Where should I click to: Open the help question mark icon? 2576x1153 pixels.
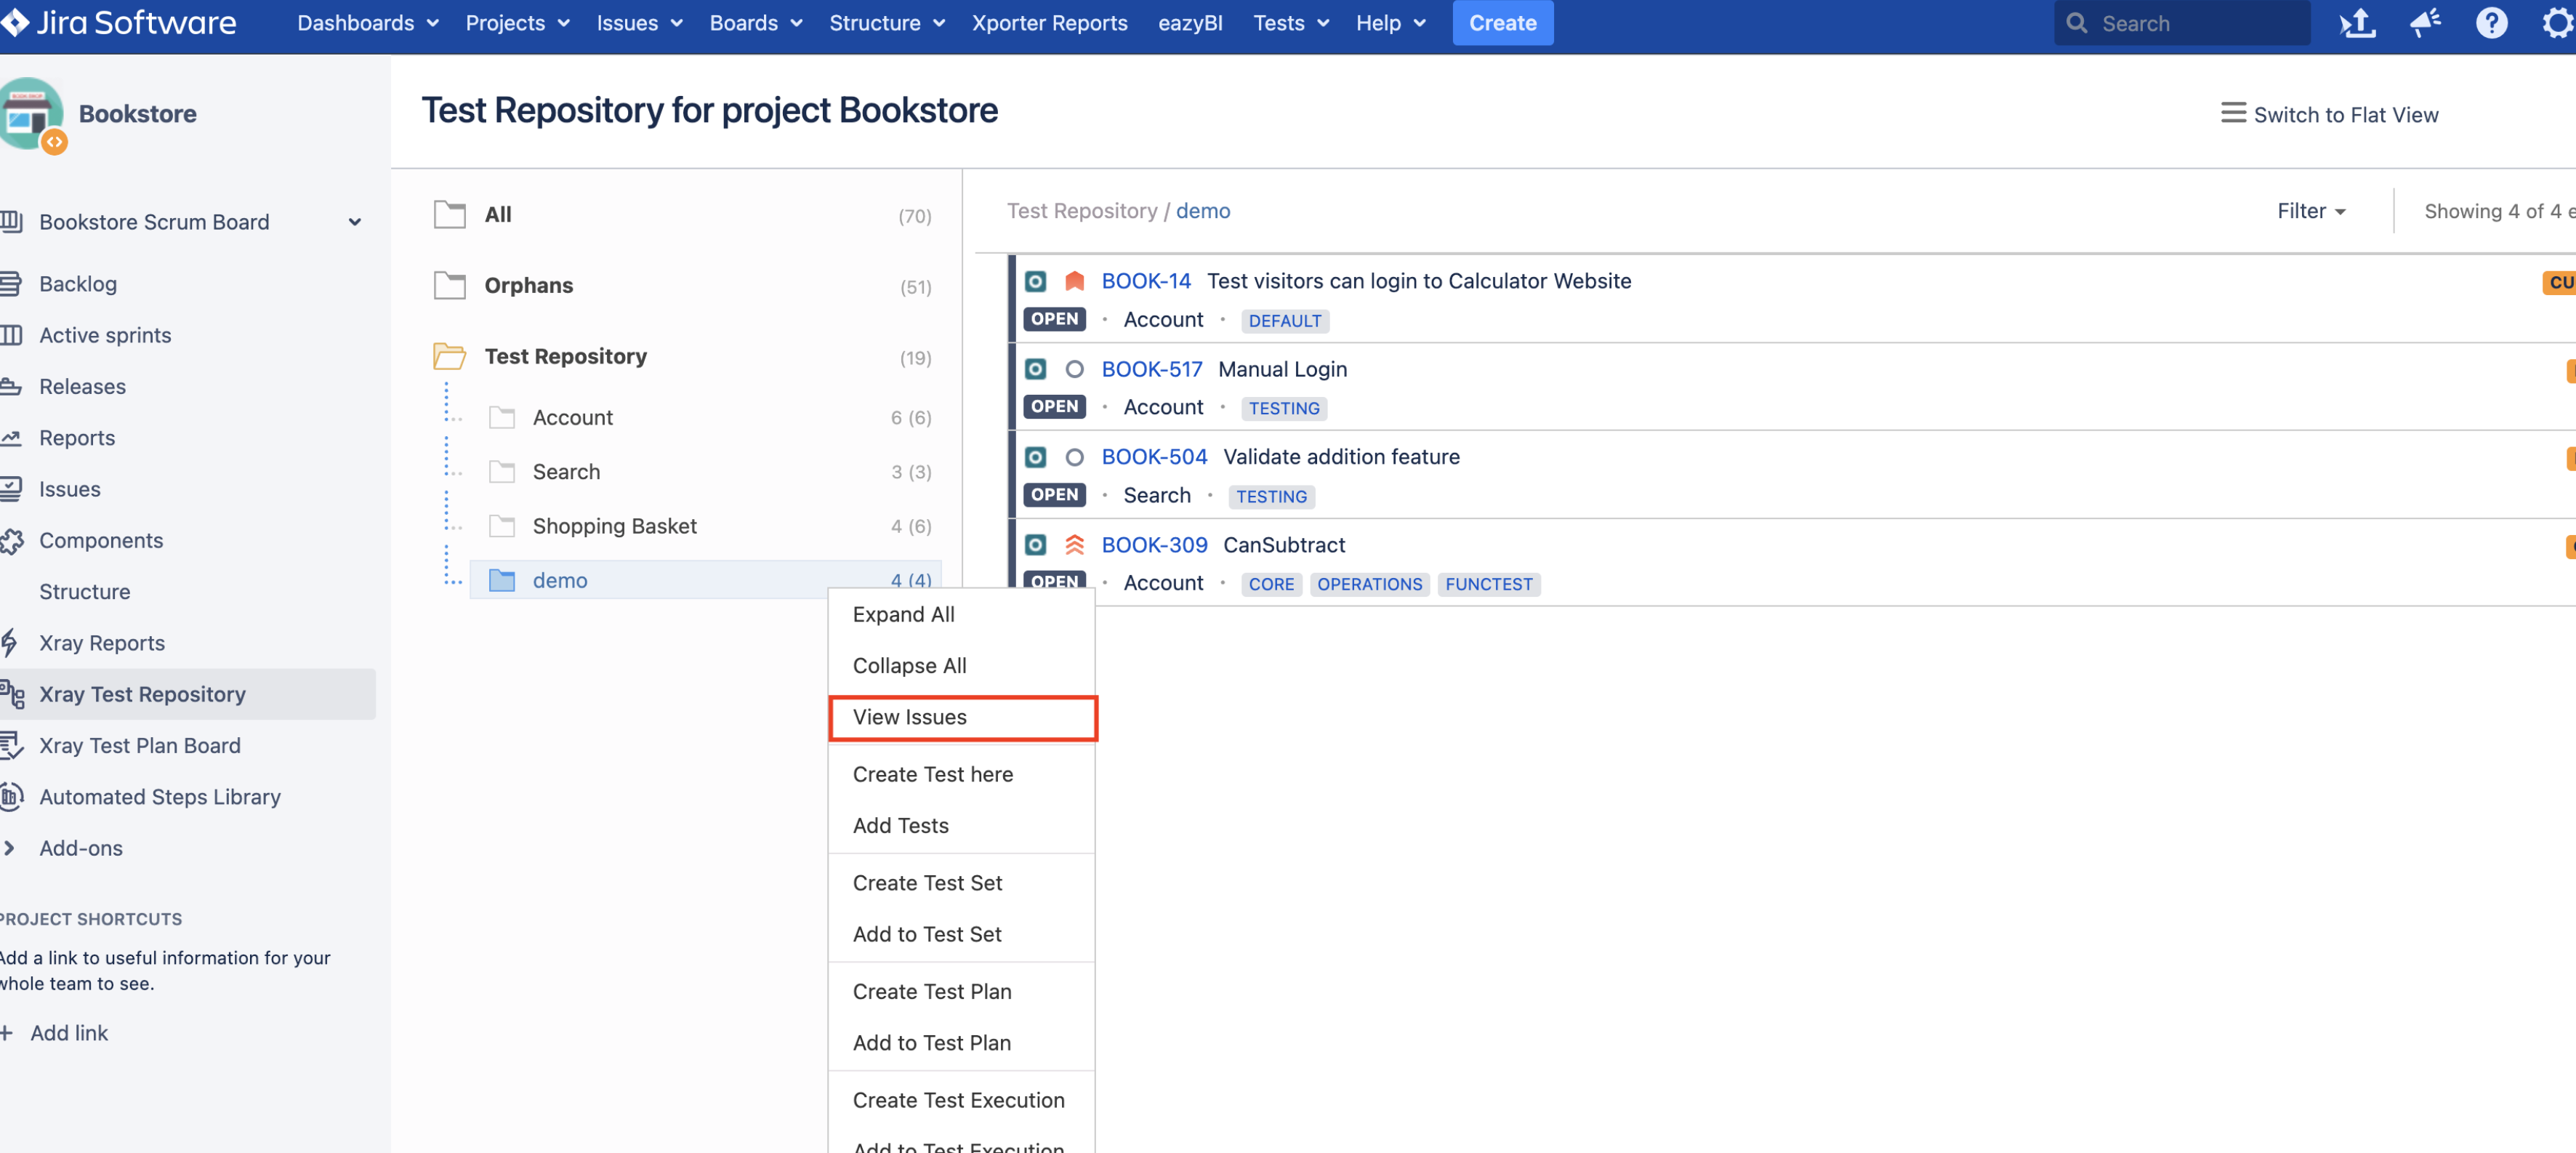pos(2491,22)
